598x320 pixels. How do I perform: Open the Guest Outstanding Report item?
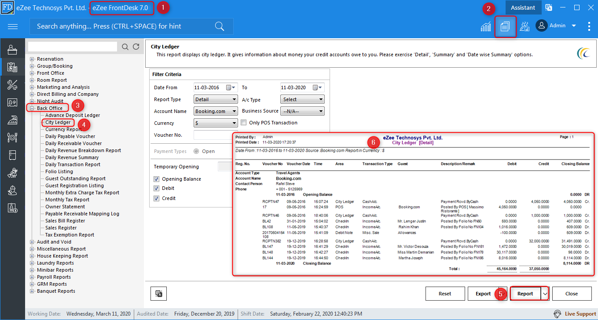tap(75, 178)
